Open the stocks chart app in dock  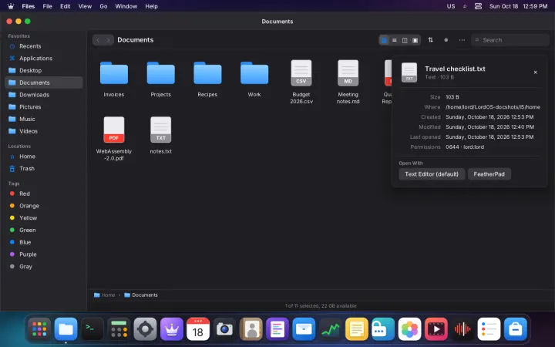point(330,329)
